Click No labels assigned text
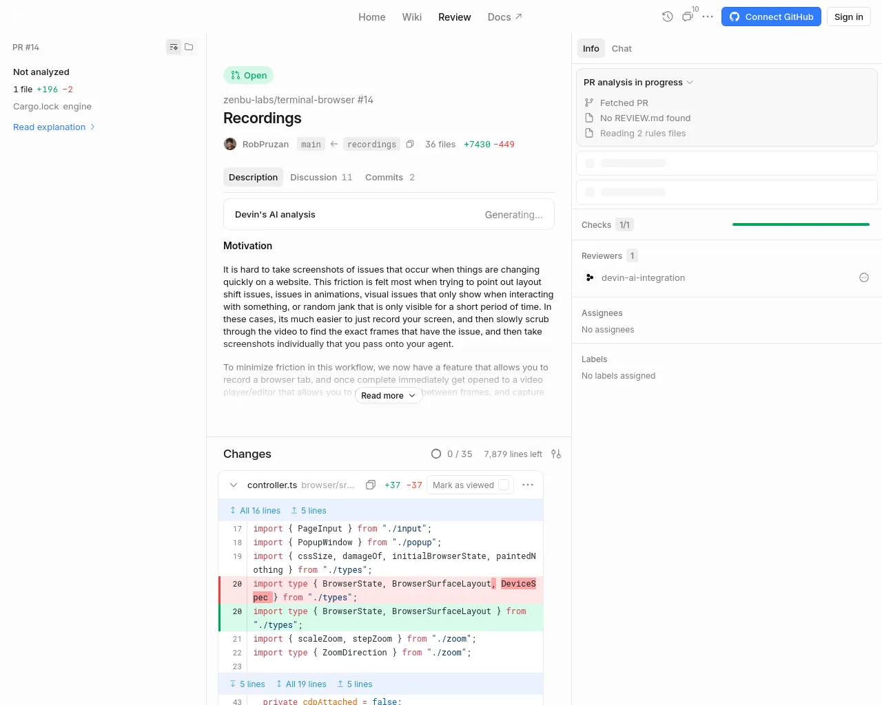882x705 pixels. pyautogui.click(x=618, y=375)
